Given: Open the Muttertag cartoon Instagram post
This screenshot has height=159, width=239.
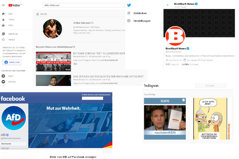Looking at the screenshot, I should (x=211, y=118).
